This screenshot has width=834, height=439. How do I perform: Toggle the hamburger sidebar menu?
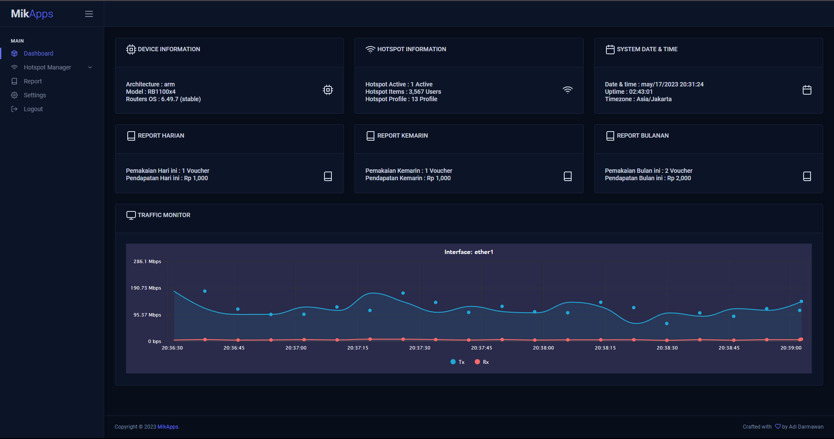click(89, 14)
